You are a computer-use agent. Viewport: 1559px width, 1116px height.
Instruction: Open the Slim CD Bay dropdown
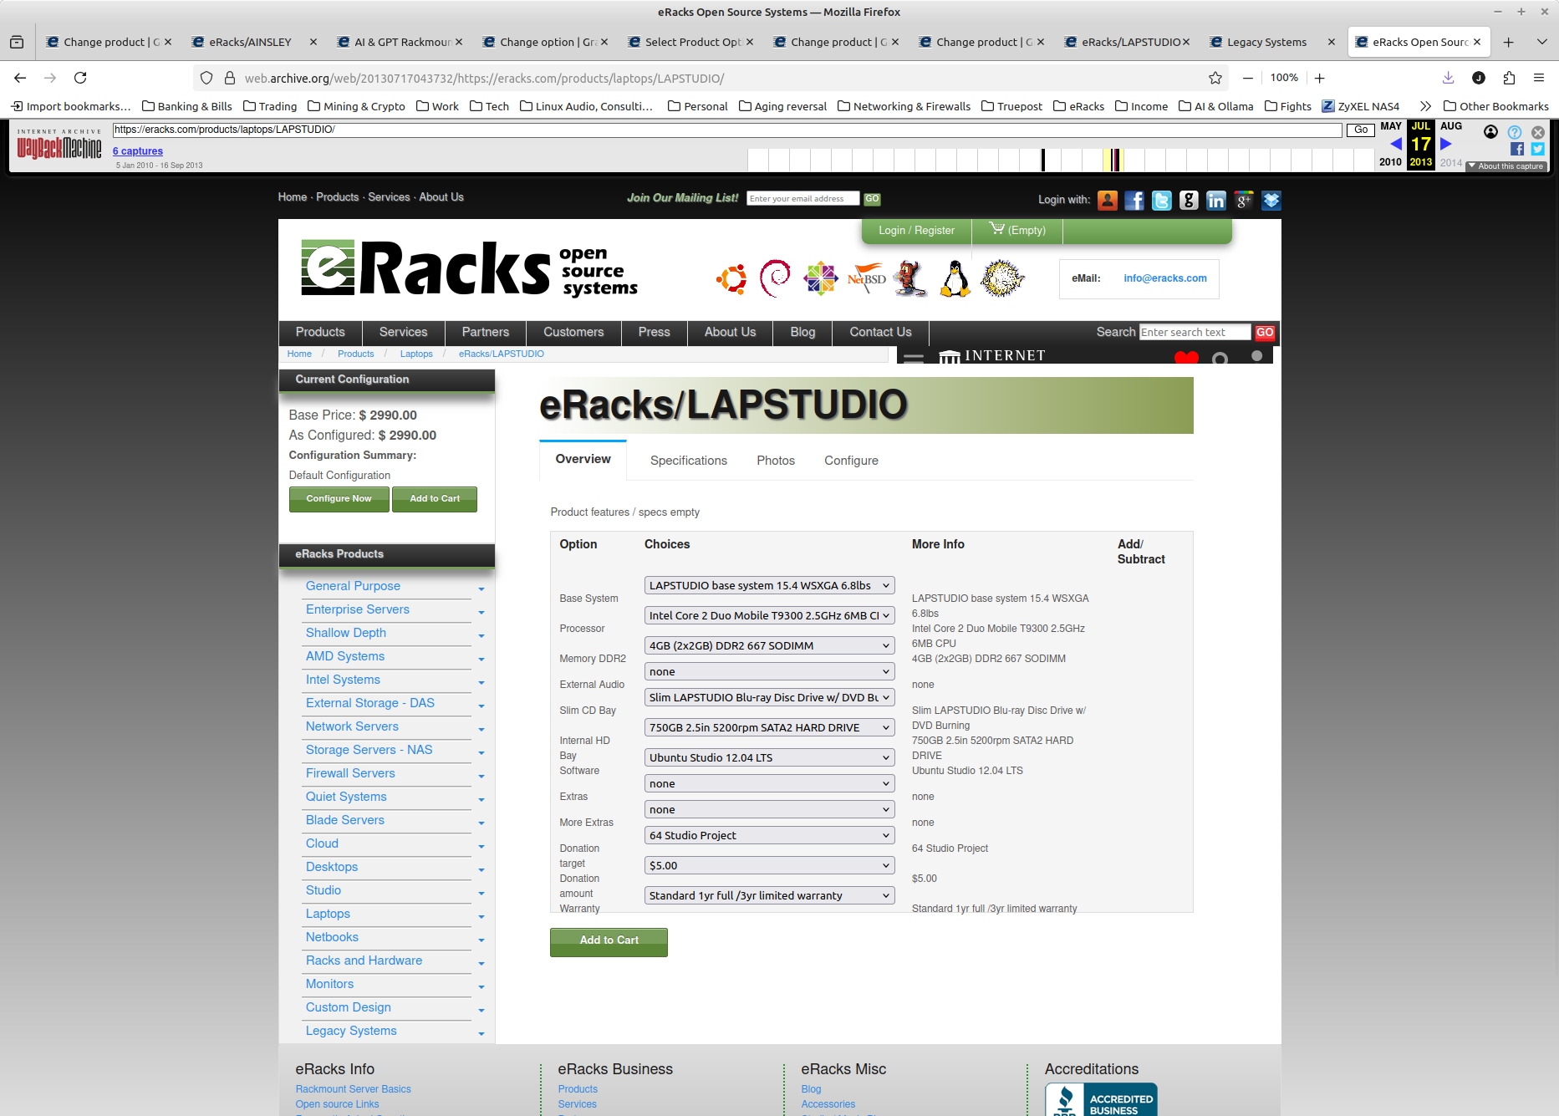pyautogui.click(x=770, y=697)
